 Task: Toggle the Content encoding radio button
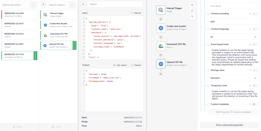209,14
